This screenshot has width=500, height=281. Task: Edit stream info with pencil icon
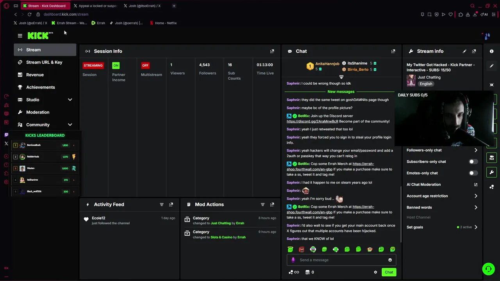464,51
